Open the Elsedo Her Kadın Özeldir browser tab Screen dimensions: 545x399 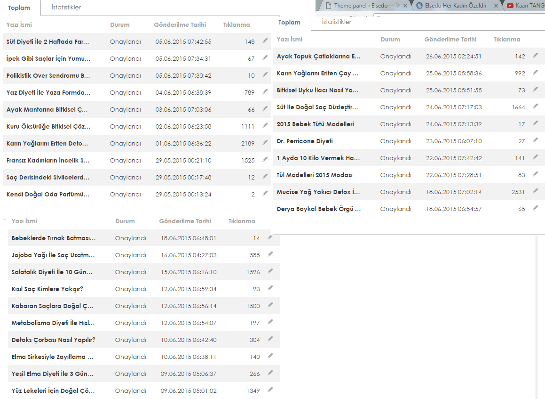point(455,6)
